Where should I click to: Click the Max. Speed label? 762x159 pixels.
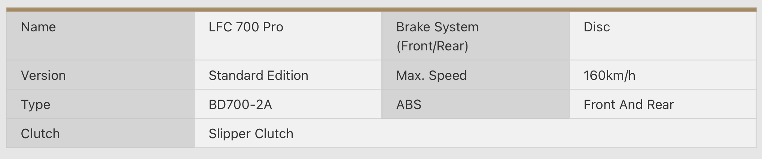point(432,75)
